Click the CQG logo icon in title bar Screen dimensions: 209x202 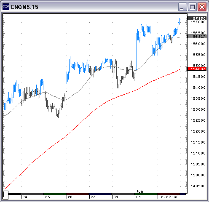(6, 7)
